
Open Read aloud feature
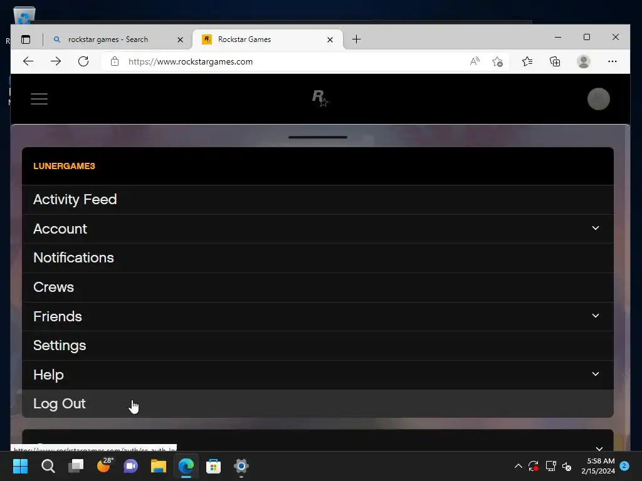[x=475, y=61]
